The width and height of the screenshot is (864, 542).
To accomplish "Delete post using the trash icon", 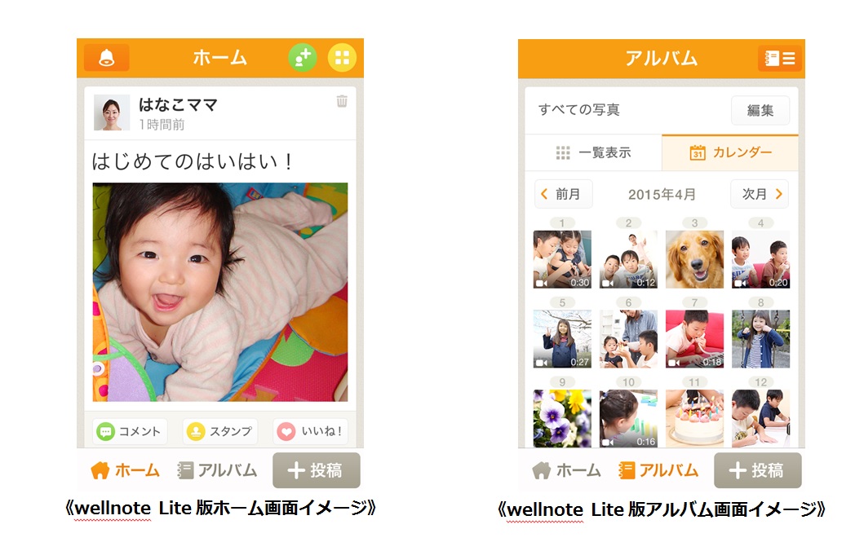I will [342, 101].
